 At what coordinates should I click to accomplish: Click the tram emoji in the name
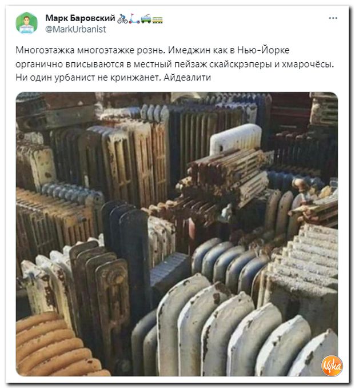[157, 19]
